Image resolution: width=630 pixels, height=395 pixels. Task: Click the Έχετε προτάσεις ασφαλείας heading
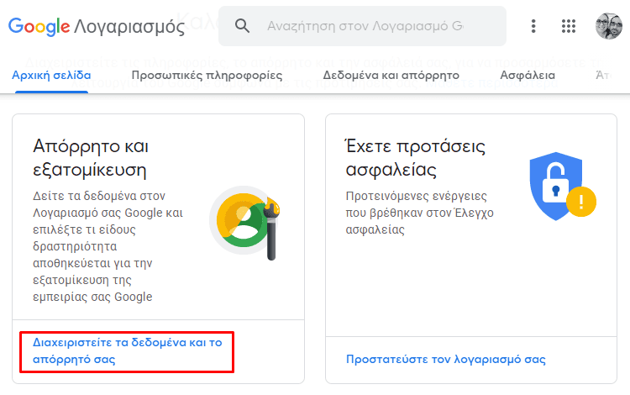tap(416, 158)
